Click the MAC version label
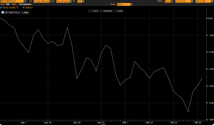This screenshot has height=125, width=214. point(8,5)
